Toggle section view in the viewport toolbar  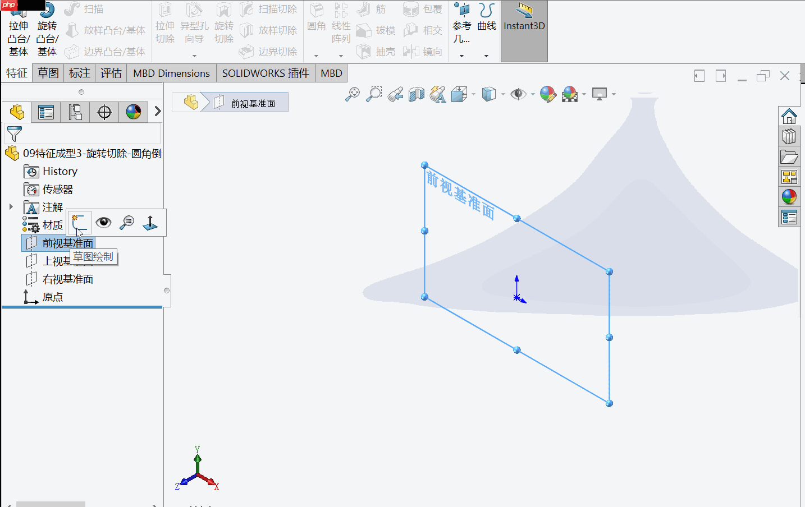416,94
